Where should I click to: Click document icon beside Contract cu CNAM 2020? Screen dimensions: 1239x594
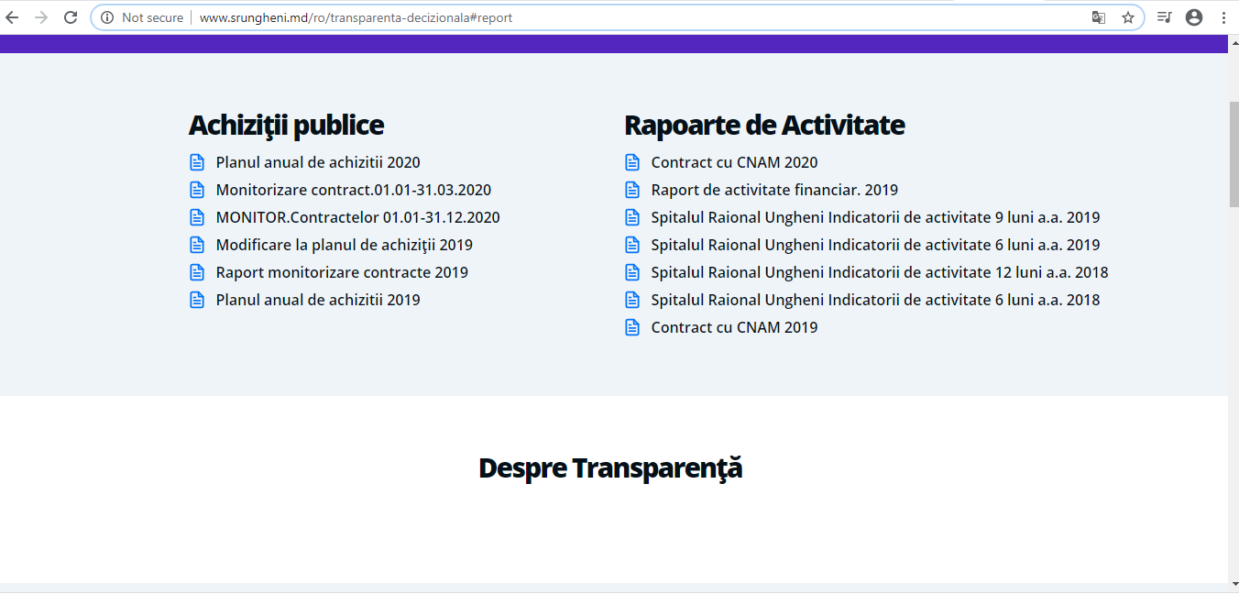632,162
